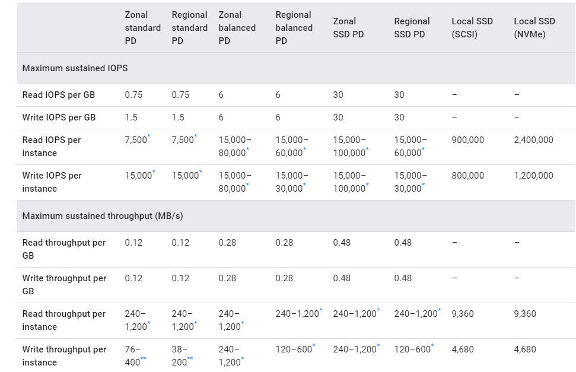
Task: Click double-asterisk footnote after 38–200 write throughput
Action: click(x=190, y=358)
